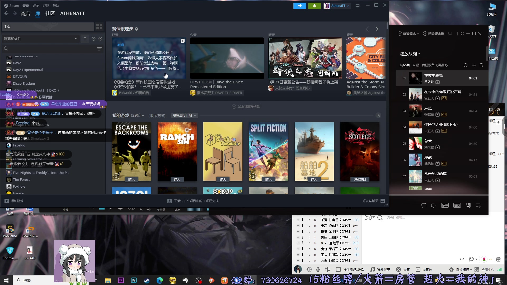The image size is (507, 285).
Task: Open 社区 community tab
Action: (x=50, y=13)
